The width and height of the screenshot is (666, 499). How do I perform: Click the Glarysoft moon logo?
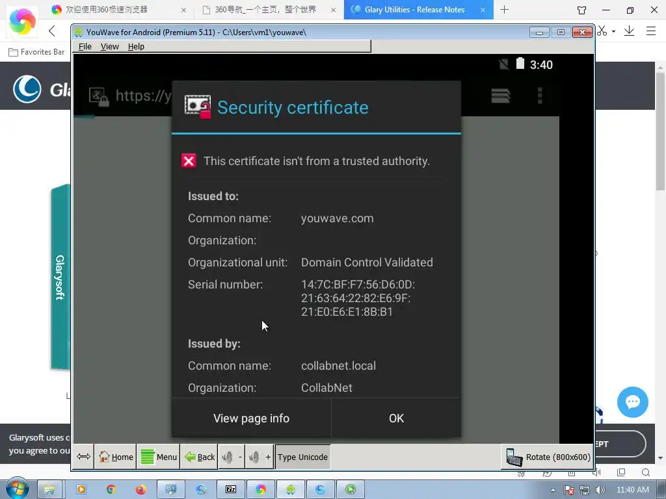coord(27,89)
